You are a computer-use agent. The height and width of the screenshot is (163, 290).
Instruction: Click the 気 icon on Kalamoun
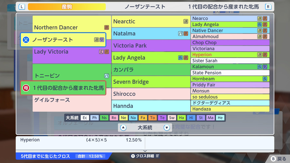pos(265,67)
